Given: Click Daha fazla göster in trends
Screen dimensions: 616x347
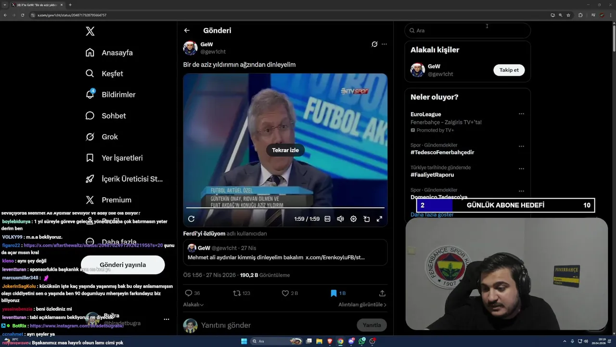Looking at the screenshot, I should pos(432,214).
